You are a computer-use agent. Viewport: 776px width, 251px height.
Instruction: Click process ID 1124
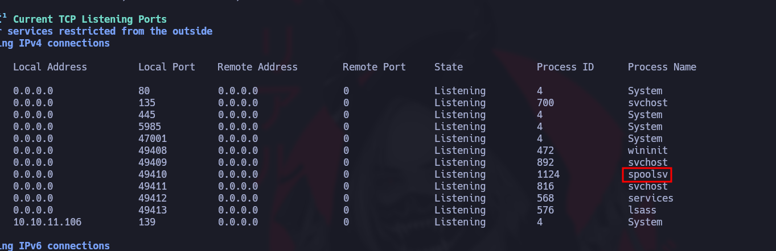(x=548, y=174)
